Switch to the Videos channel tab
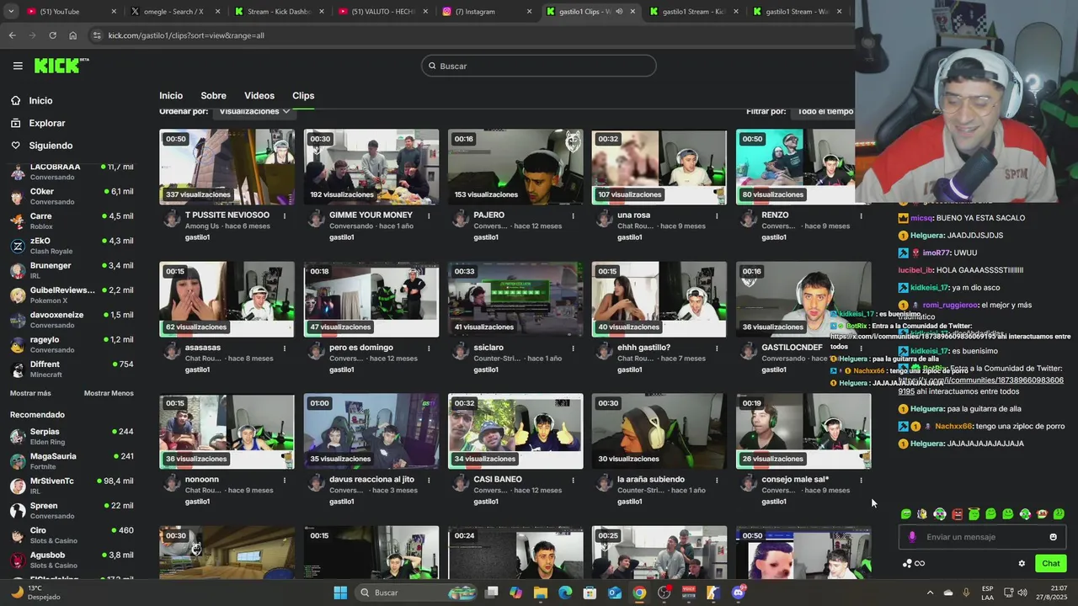The width and height of the screenshot is (1078, 606). point(259,96)
